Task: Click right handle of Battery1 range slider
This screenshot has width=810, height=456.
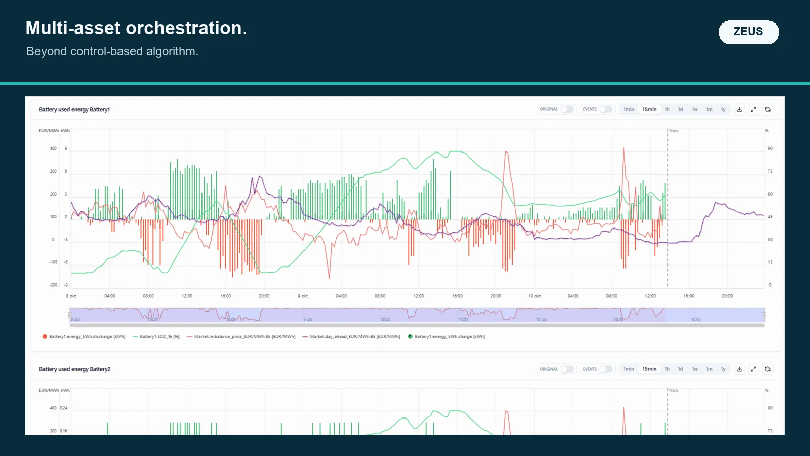Action: [764, 315]
